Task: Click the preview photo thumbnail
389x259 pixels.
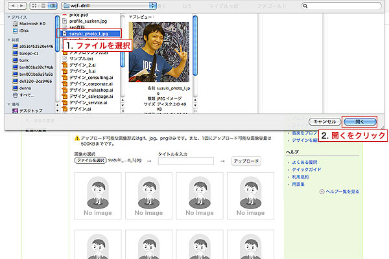Action: pyautogui.click(x=159, y=52)
